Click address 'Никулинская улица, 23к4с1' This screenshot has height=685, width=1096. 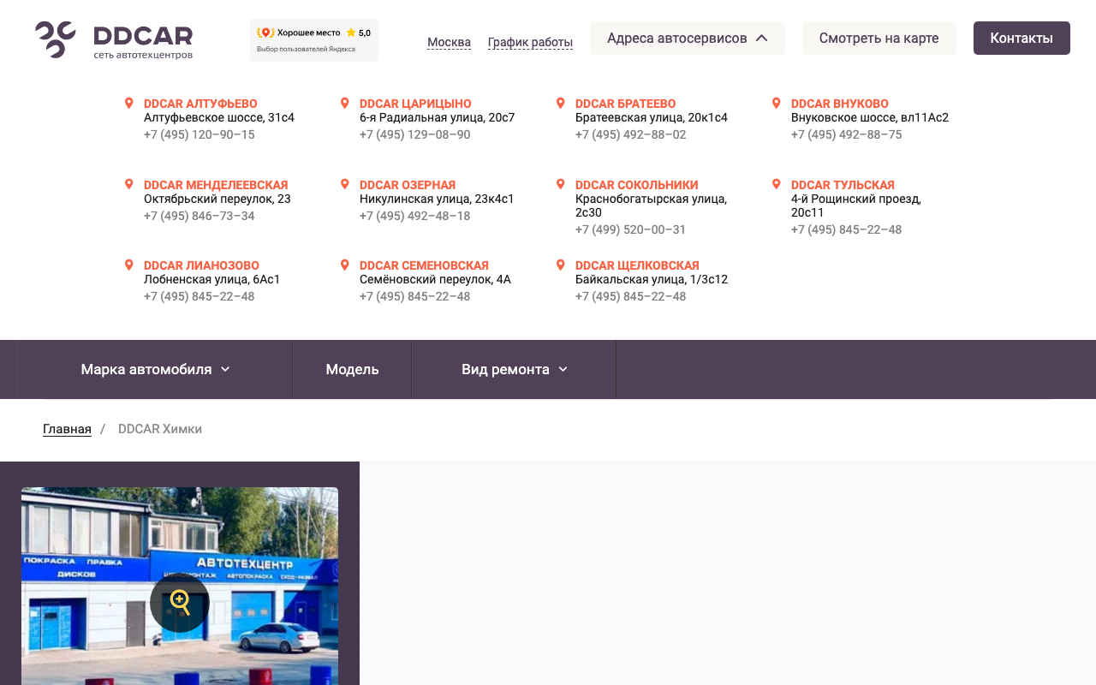[x=437, y=199]
